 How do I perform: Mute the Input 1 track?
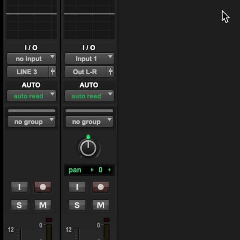click(x=101, y=205)
